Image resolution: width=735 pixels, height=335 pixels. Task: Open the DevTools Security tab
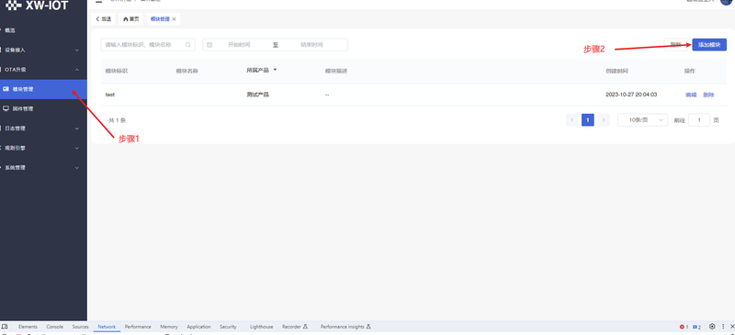coord(228,327)
